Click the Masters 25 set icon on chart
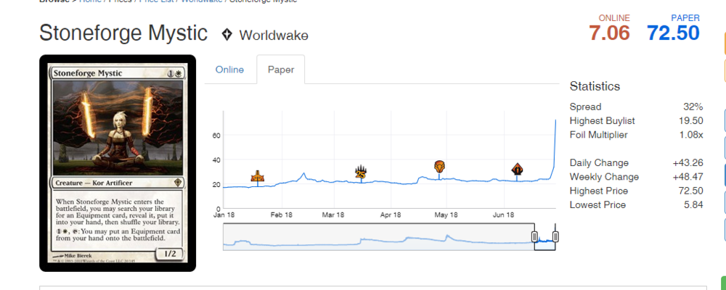726x290 pixels. point(361,171)
